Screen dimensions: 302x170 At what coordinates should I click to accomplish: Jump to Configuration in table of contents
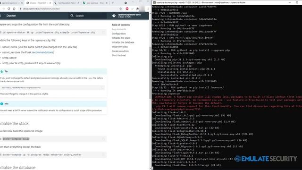coord(118,34)
